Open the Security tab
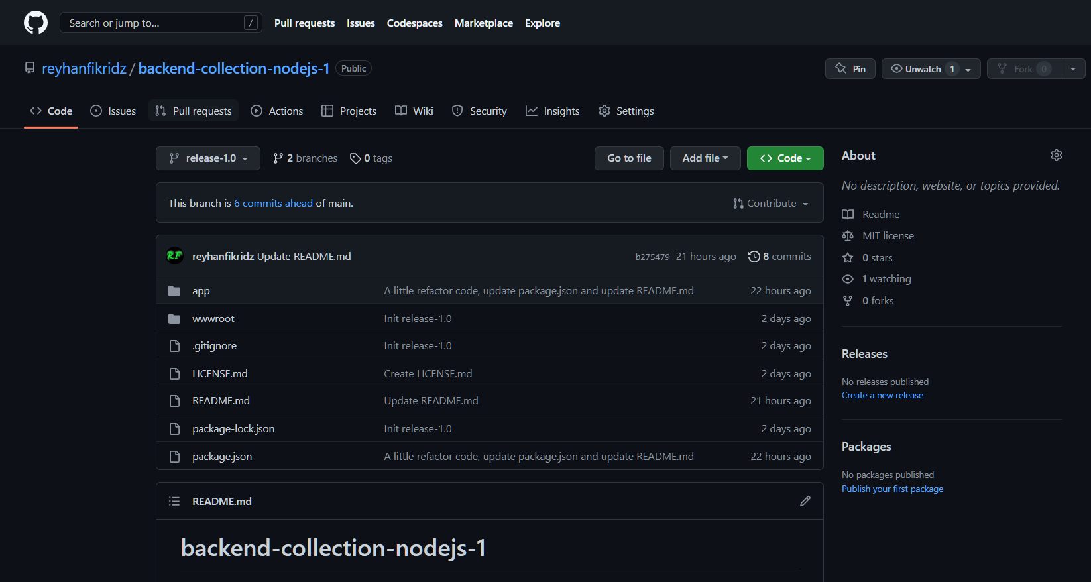1091x582 pixels. (x=479, y=111)
